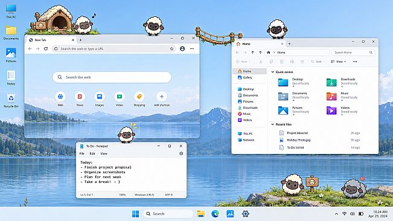Open a new browser tab with plus

coord(80,40)
